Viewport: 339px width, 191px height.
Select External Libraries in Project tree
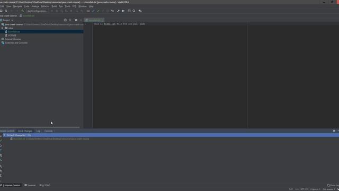[13, 39]
